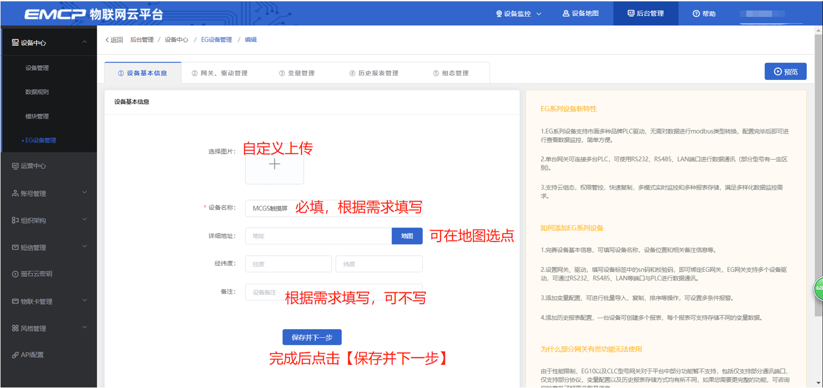Click the 编辑 breadcrumb

[x=251, y=40]
